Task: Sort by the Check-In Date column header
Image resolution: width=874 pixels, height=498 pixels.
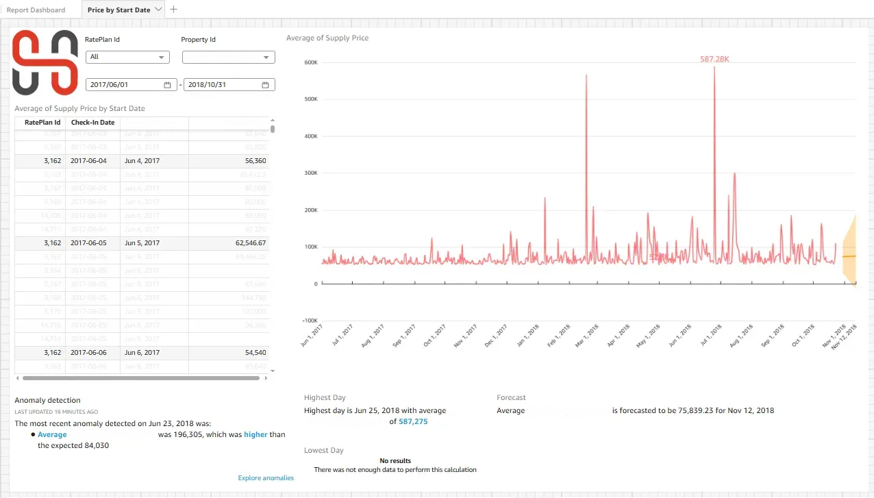Action: point(92,123)
